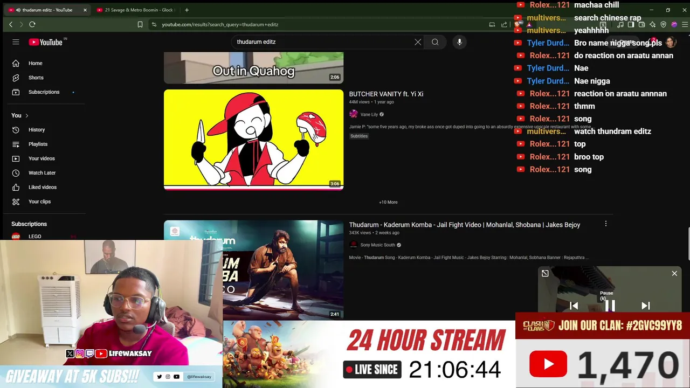Open Subscriptions from sidebar
This screenshot has width=690, height=388.
pyautogui.click(x=43, y=92)
